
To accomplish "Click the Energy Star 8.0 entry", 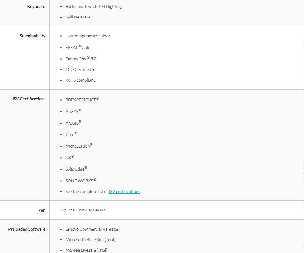I will [x=81, y=58].
